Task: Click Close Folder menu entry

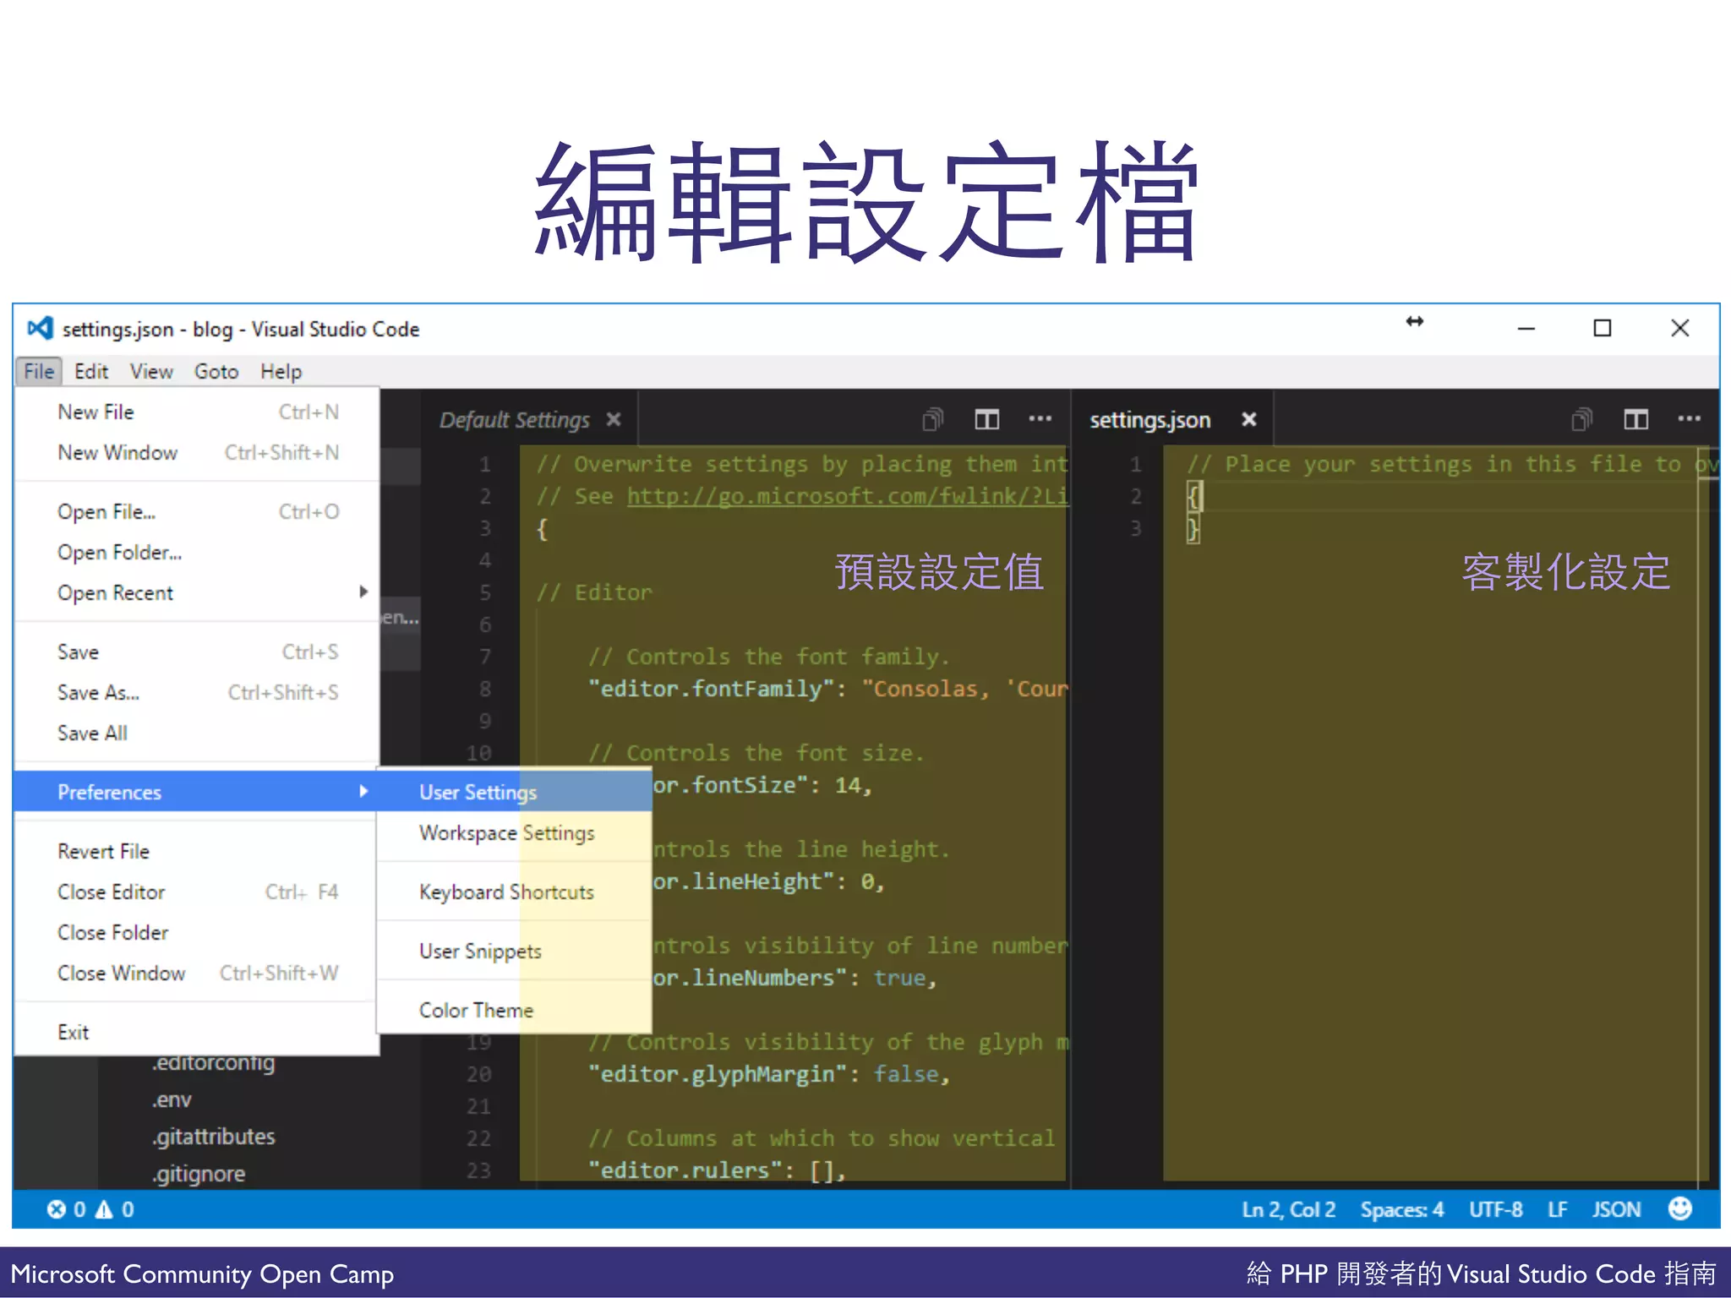Action: 197,932
